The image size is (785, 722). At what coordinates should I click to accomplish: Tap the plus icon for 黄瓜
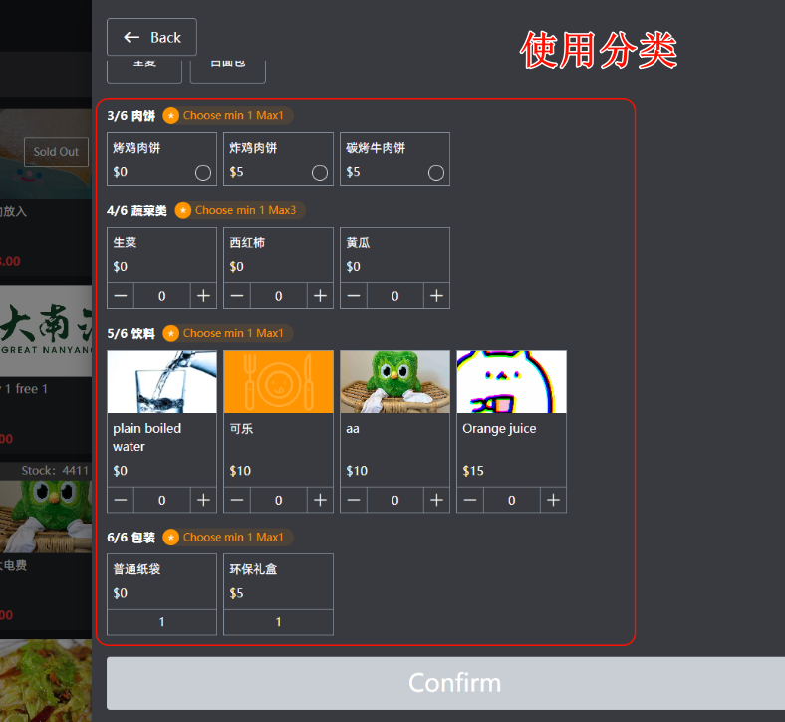point(436,296)
